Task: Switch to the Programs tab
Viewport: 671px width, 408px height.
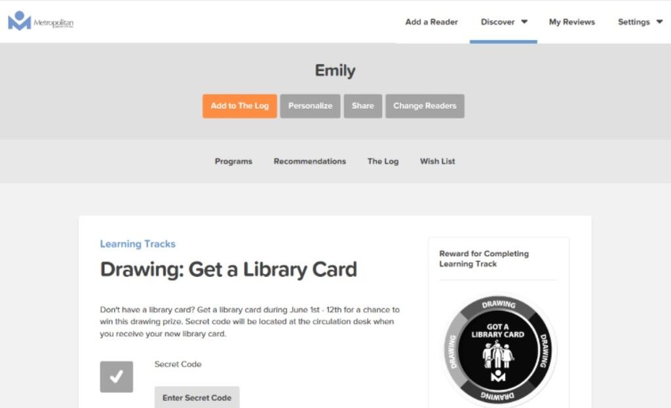Action: pyautogui.click(x=233, y=161)
